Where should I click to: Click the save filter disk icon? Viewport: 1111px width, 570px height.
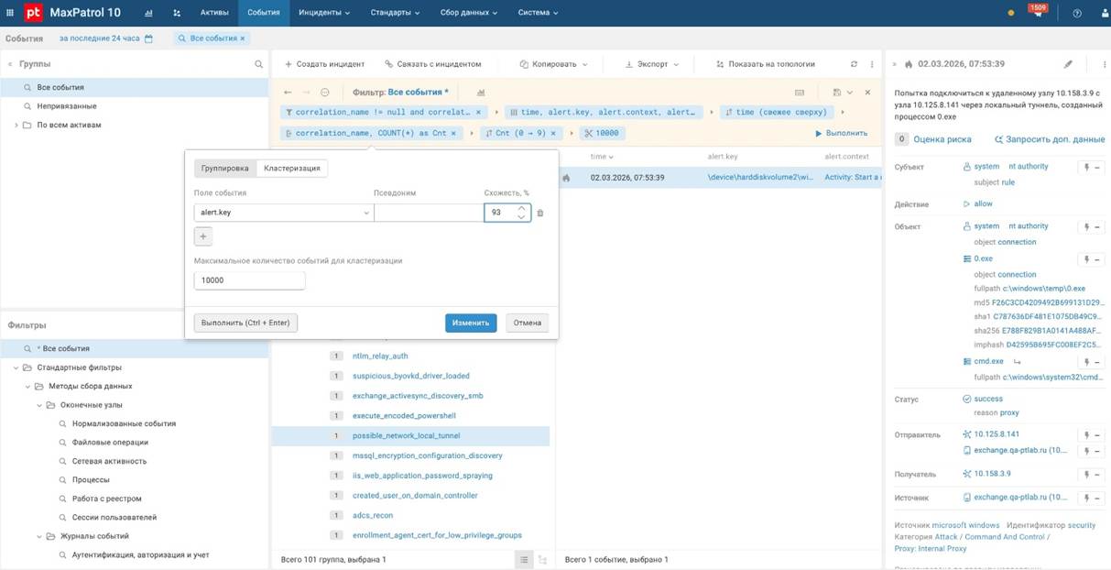837,93
